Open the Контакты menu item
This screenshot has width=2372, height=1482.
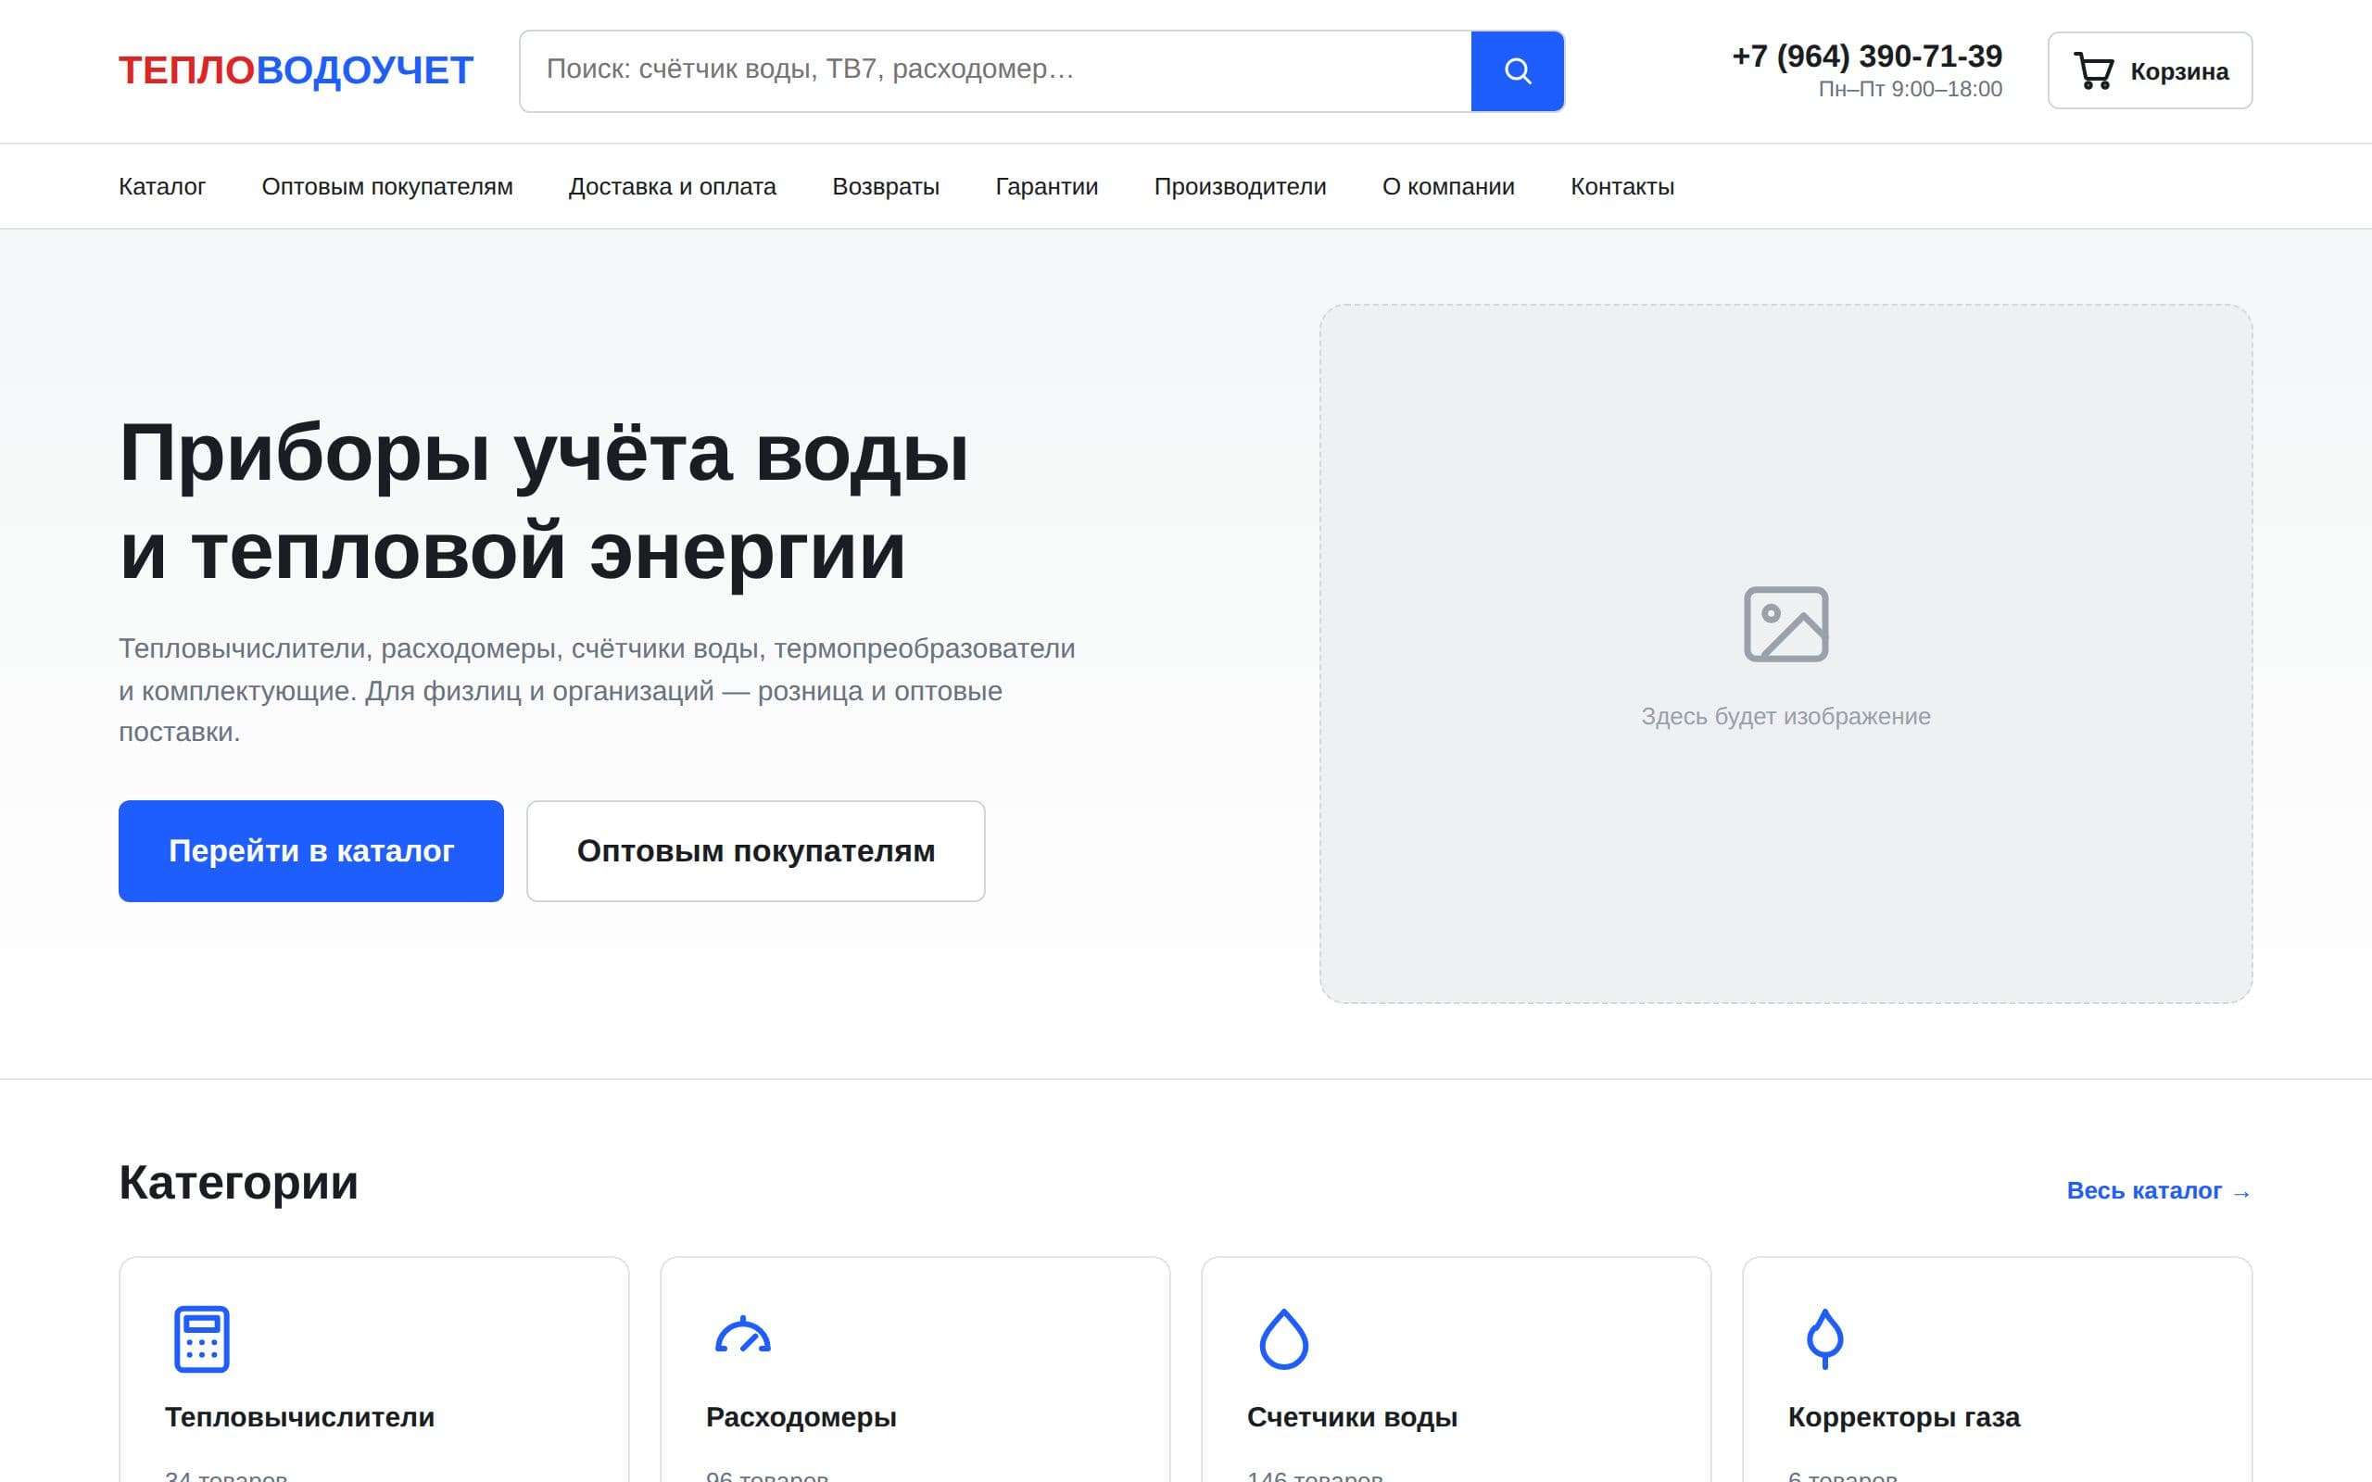coord(1622,186)
